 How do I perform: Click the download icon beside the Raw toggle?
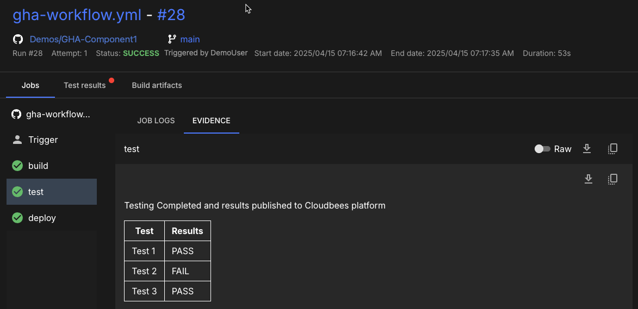(587, 149)
